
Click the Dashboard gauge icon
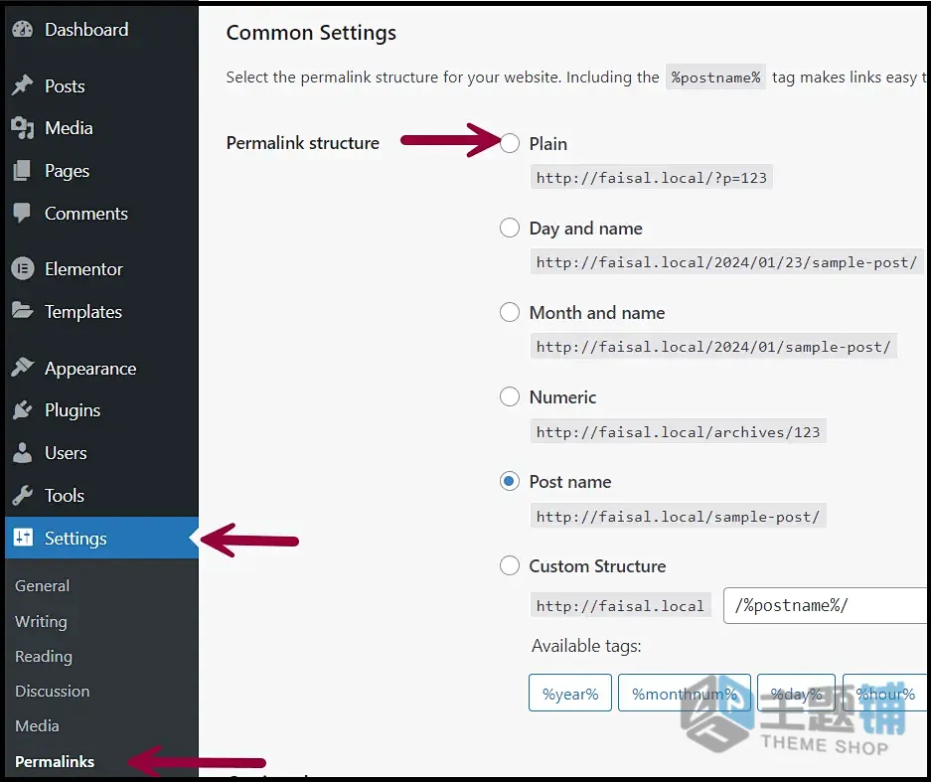23,30
